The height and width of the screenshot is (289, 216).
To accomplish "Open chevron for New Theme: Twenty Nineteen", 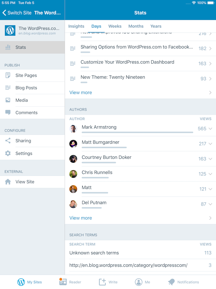I will 211,79.
